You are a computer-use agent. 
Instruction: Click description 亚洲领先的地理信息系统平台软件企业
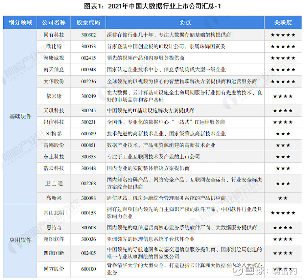point(151,239)
